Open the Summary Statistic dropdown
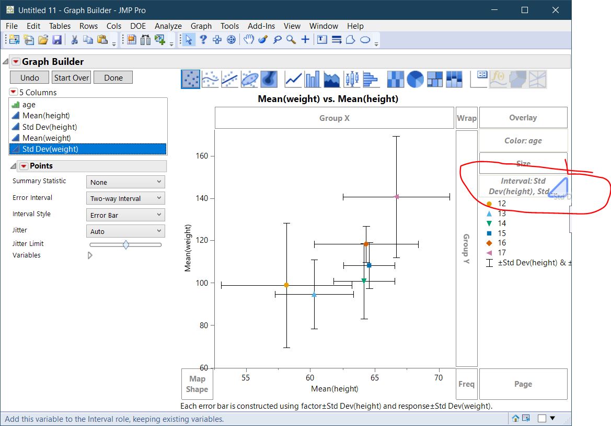The height and width of the screenshot is (426, 611). 125,182
